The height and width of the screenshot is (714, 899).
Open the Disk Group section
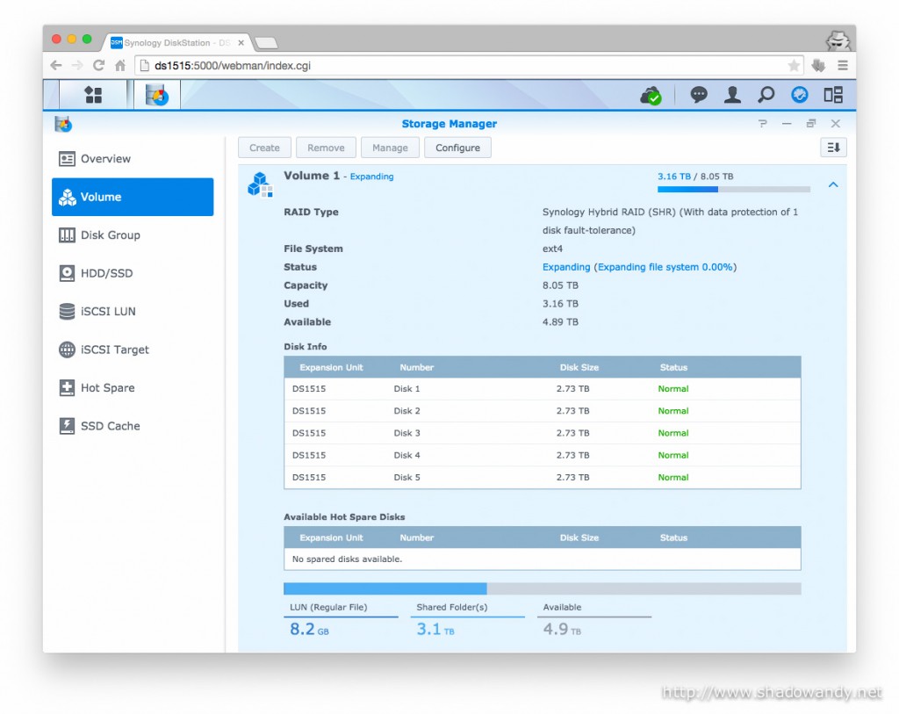pyautogui.click(x=133, y=235)
